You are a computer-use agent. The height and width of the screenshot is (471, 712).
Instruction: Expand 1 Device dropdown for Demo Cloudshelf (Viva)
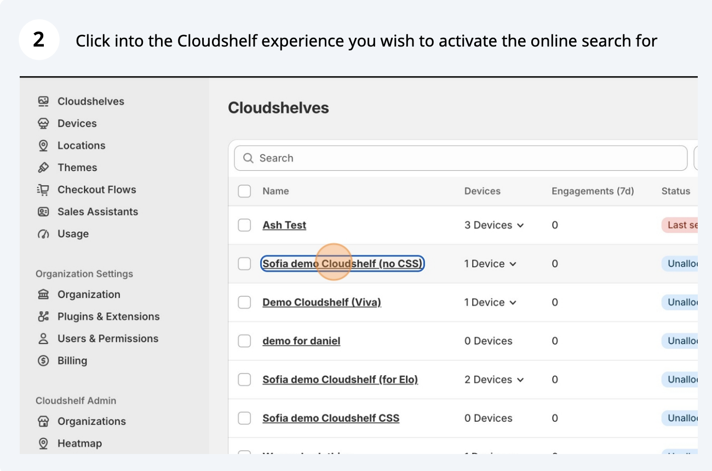point(490,302)
